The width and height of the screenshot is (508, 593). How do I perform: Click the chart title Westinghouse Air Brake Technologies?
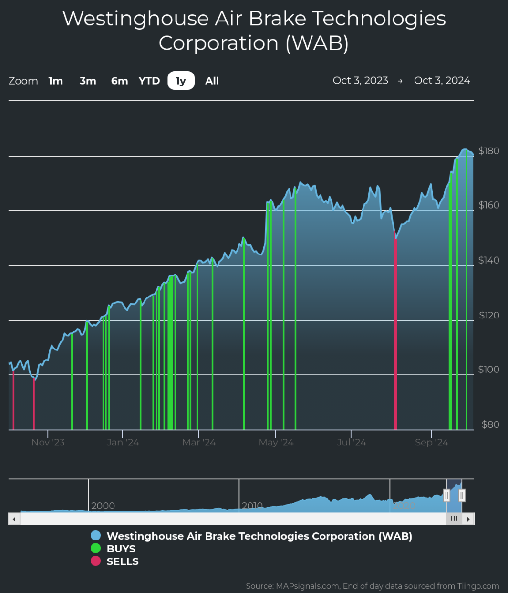[254, 31]
